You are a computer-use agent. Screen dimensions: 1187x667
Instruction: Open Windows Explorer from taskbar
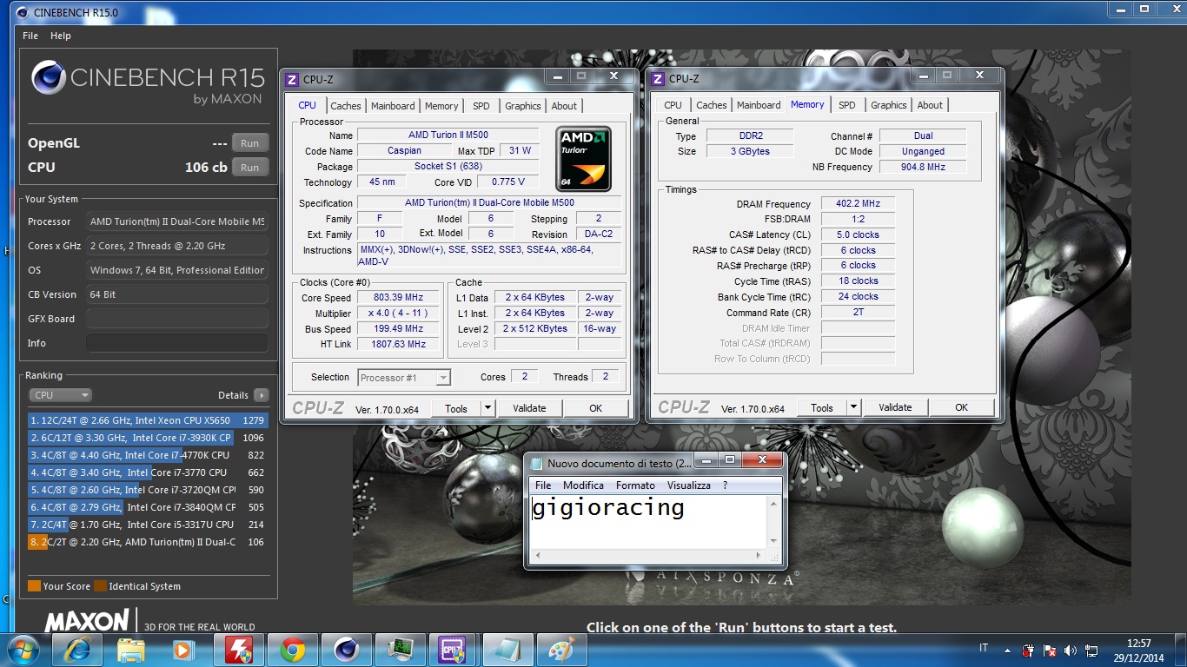131,650
